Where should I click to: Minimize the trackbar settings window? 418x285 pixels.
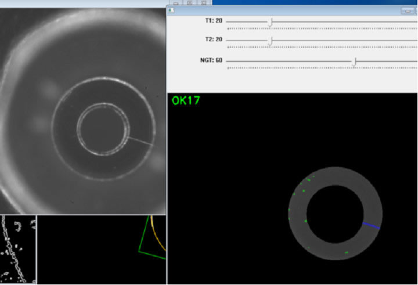coord(408,10)
